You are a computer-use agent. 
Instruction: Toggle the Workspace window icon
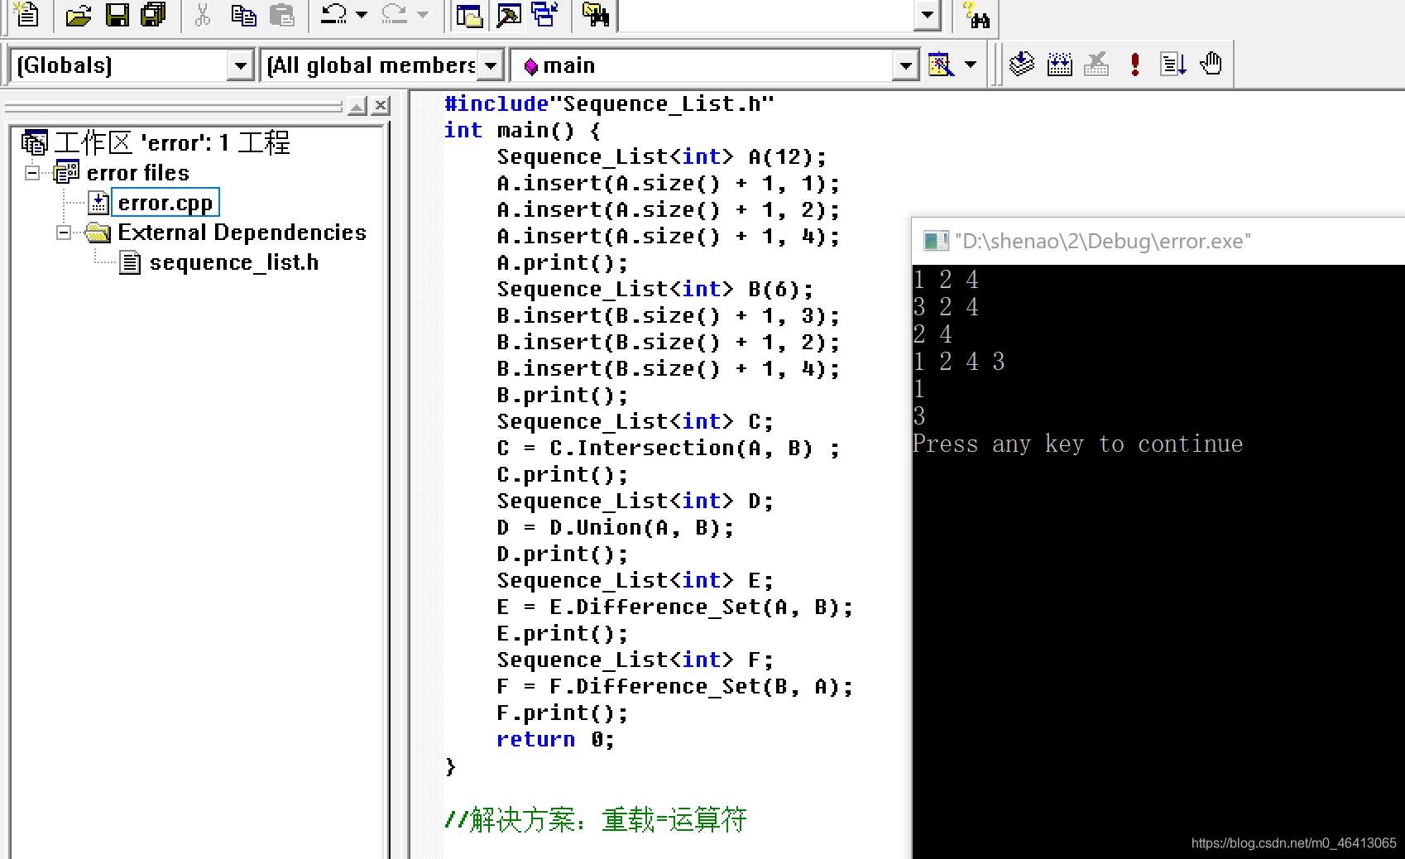[x=469, y=14]
